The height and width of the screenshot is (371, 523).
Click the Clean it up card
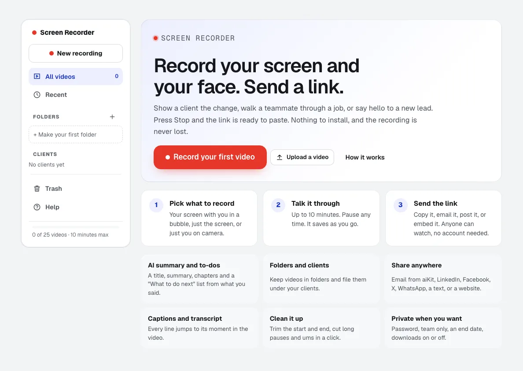click(x=321, y=328)
